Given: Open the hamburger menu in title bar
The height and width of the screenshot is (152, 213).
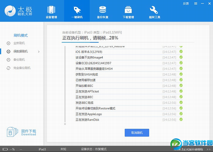Looking at the screenshot, I should tap(196, 4).
